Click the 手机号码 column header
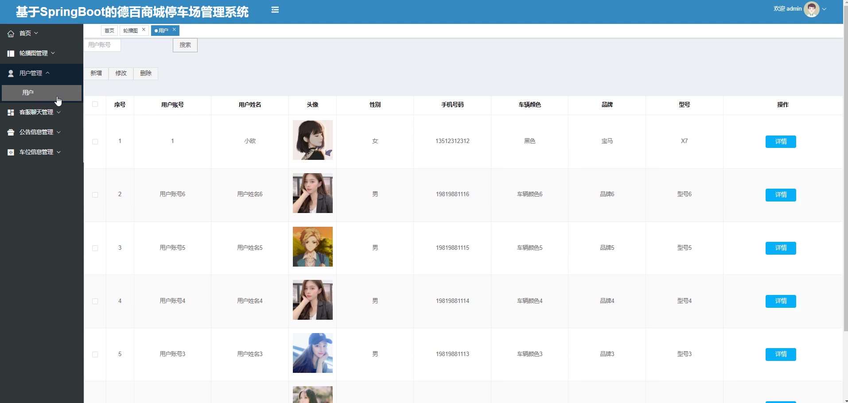The width and height of the screenshot is (848, 403). [452, 105]
